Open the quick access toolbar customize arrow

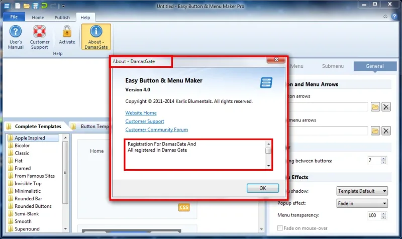coord(63,6)
